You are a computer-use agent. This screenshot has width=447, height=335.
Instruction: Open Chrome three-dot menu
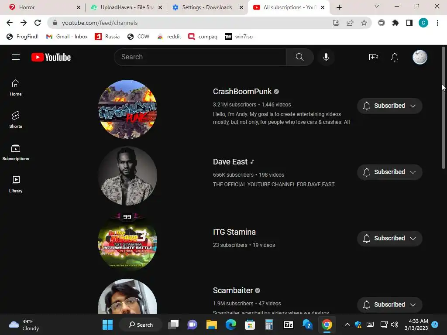coord(437,23)
